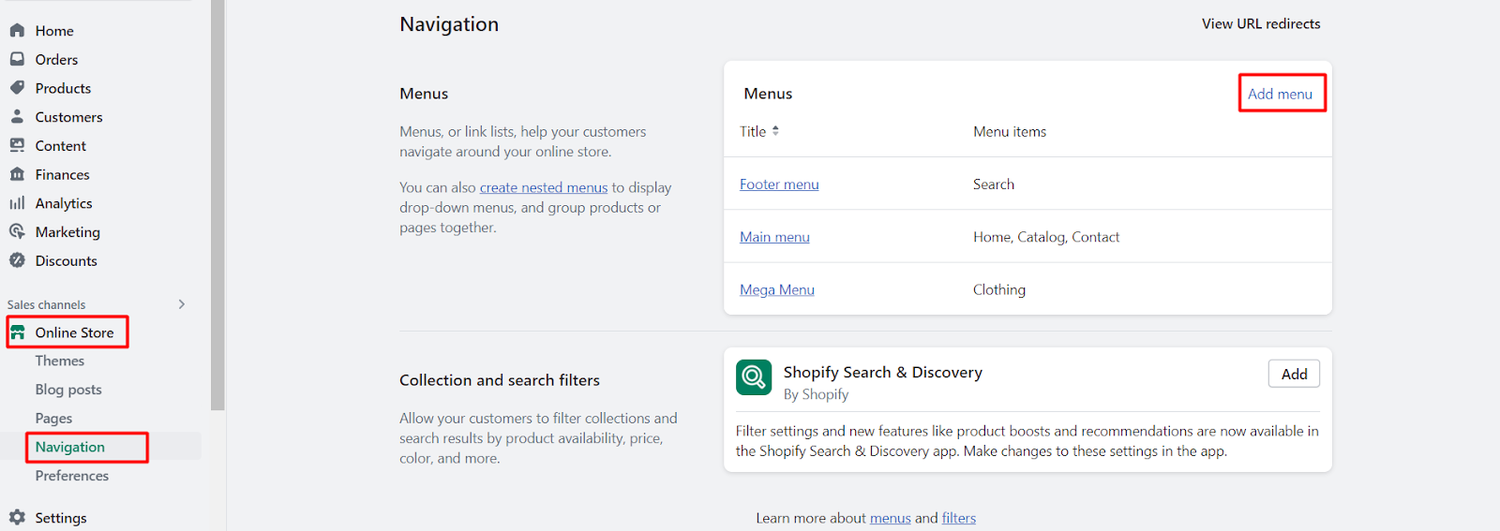This screenshot has width=1500, height=531.
Task: Click the Marketing target icon
Action: pos(17,231)
